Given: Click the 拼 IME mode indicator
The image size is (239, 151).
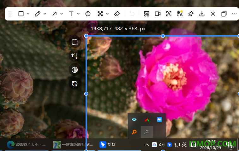Looking at the screenshot, I should pyautogui.click(x=193, y=145).
